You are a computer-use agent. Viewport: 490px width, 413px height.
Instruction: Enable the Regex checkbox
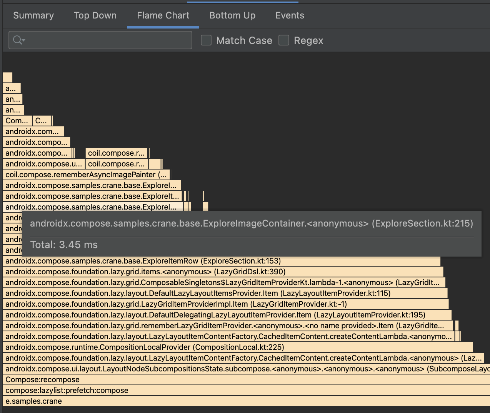[x=284, y=40]
